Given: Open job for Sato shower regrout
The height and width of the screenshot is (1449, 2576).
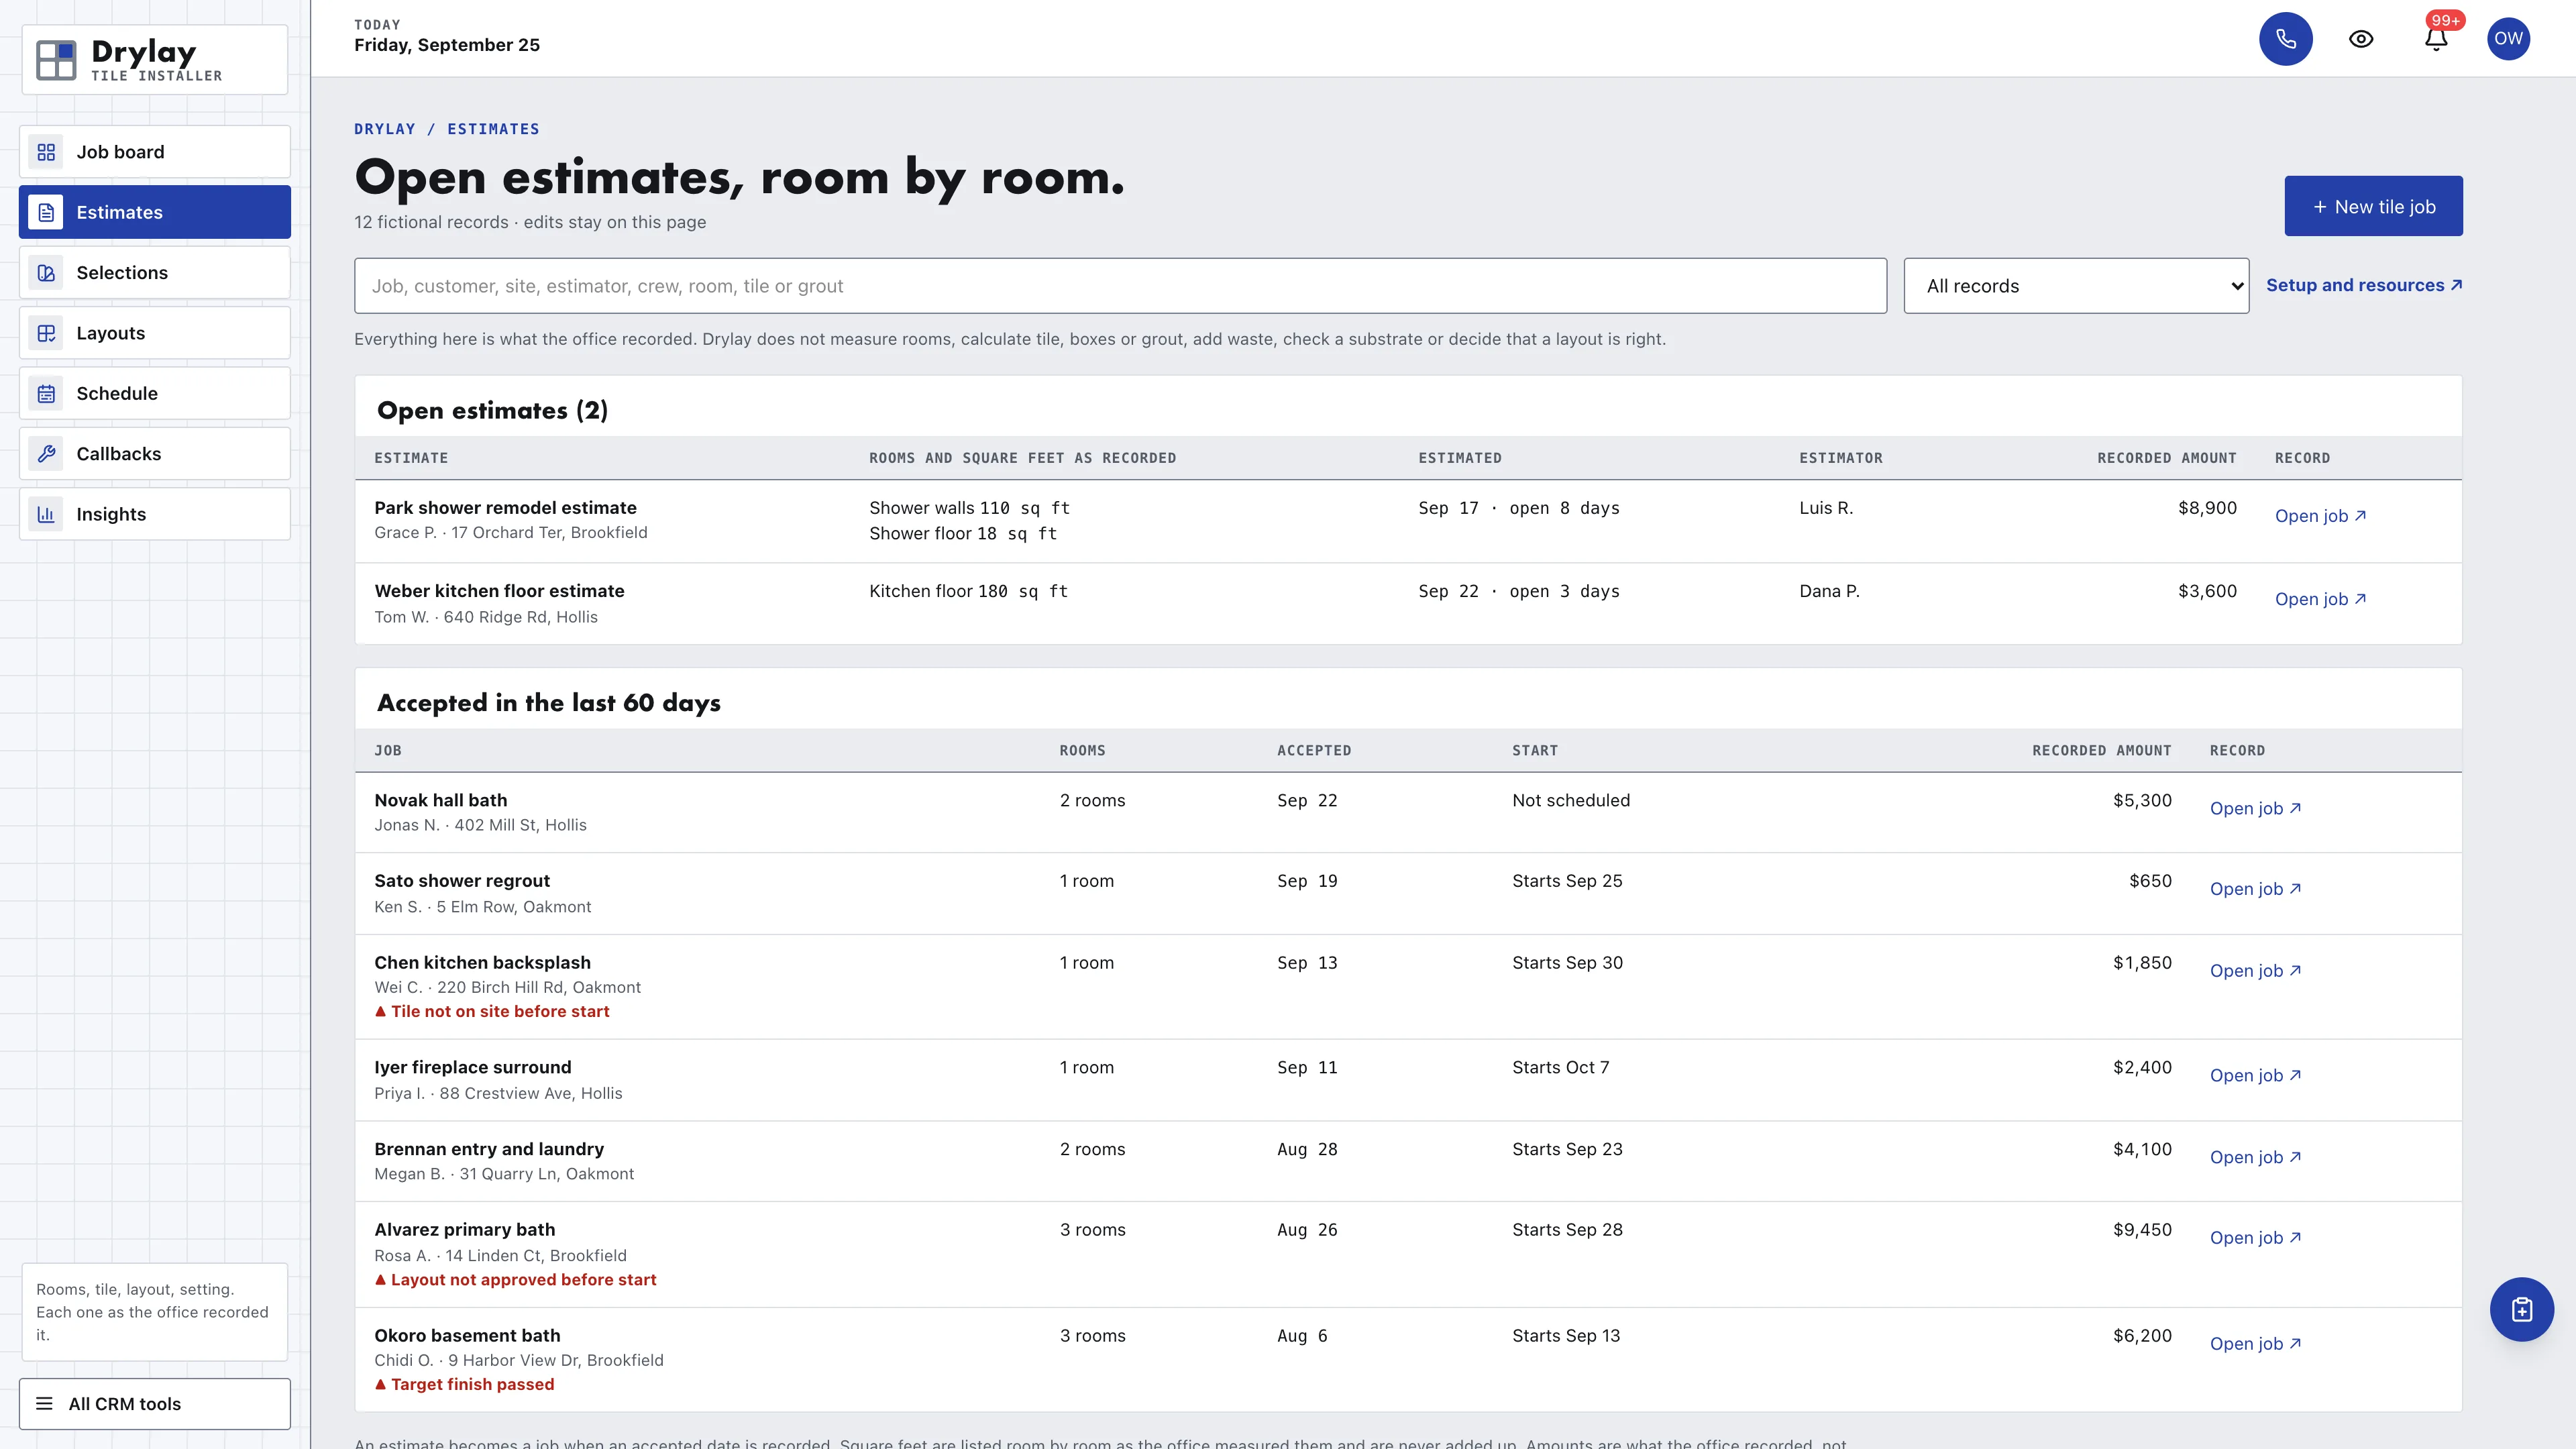Looking at the screenshot, I should pos(2255,889).
